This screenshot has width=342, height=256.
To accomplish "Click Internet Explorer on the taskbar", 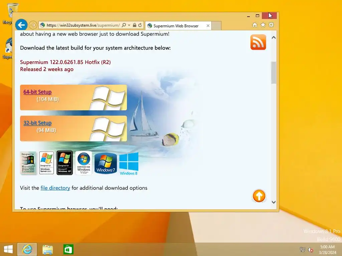I will click(x=27, y=249).
